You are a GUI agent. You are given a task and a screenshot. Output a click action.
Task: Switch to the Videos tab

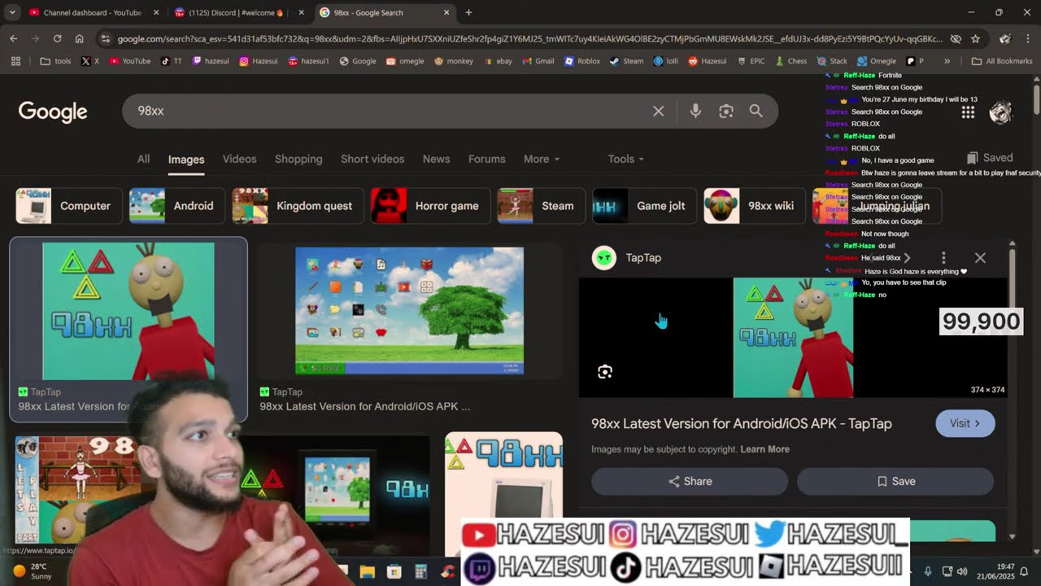239,159
